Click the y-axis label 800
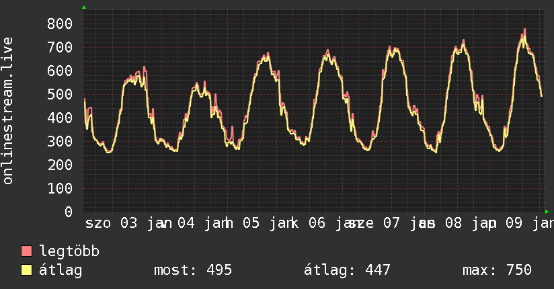Image resolution: width=554 pixels, height=289 pixels. (x=60, y=24)
